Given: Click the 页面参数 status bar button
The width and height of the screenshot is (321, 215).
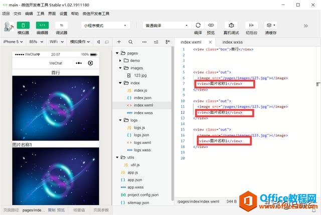Looking at the screenshot, I should click(101, 210).
